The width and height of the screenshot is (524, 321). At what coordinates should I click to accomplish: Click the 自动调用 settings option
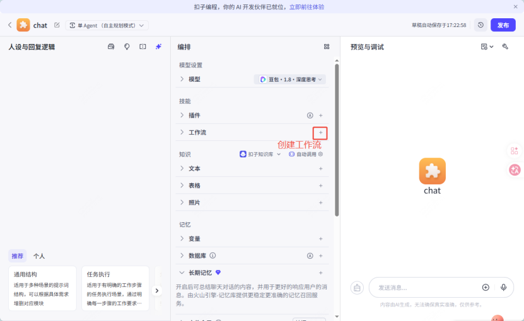click(306, 154)
